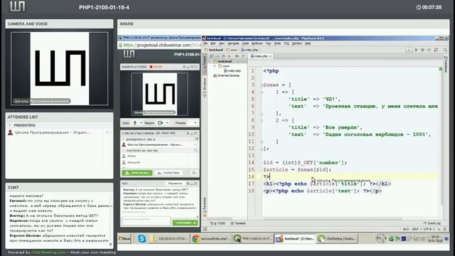Screen dimensions: 455x256
Task: Click the inner microphone icon next to Звук
Action: tap(134, 123)
